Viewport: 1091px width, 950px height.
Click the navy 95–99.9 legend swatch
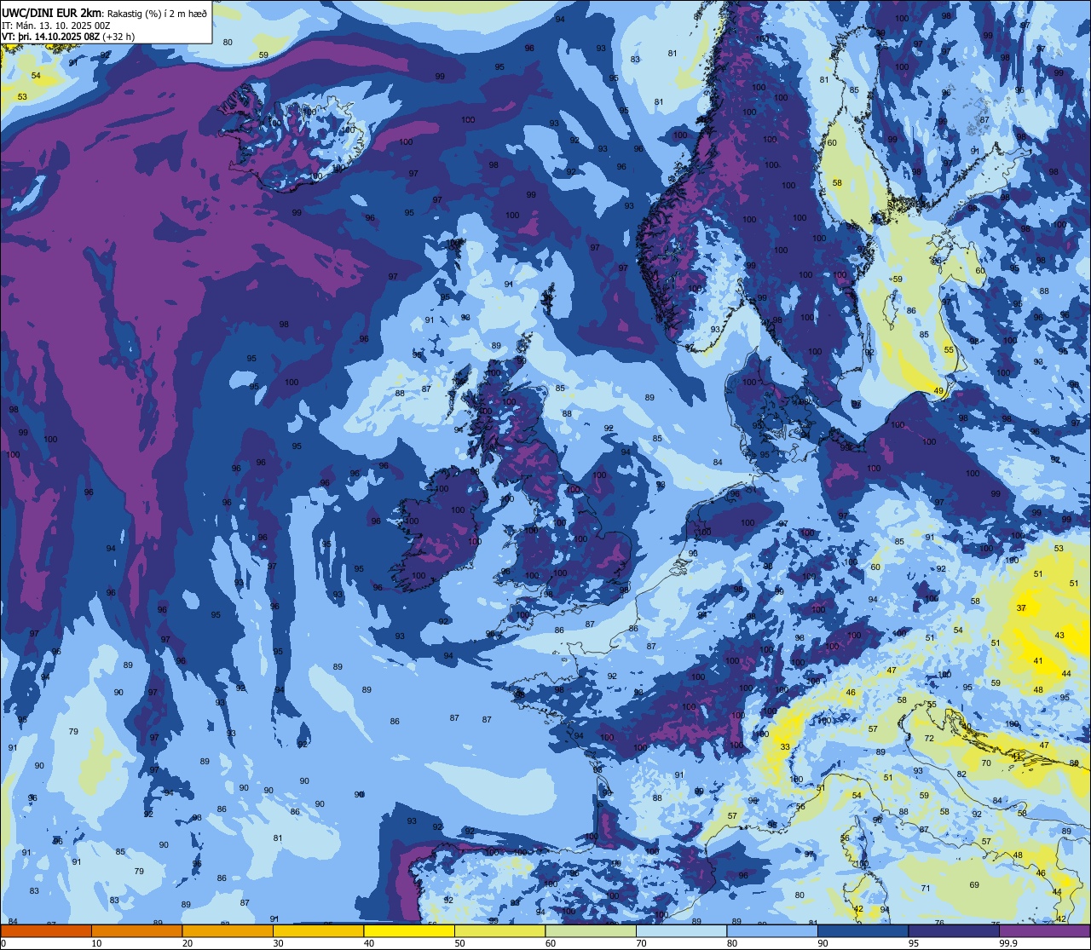point(955,930)
